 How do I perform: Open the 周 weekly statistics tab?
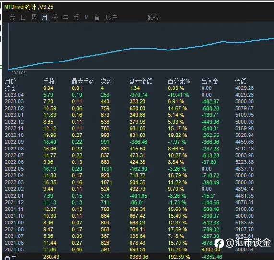[x=34, y=17]
